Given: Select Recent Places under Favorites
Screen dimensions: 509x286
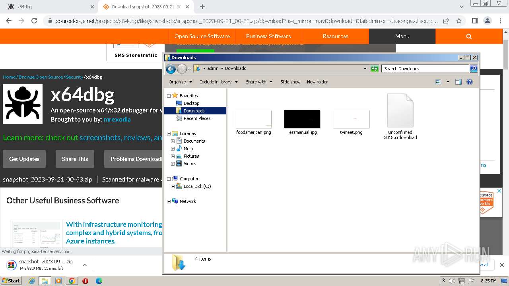Looking at the screenshot, I should click(x=197, y=118).
